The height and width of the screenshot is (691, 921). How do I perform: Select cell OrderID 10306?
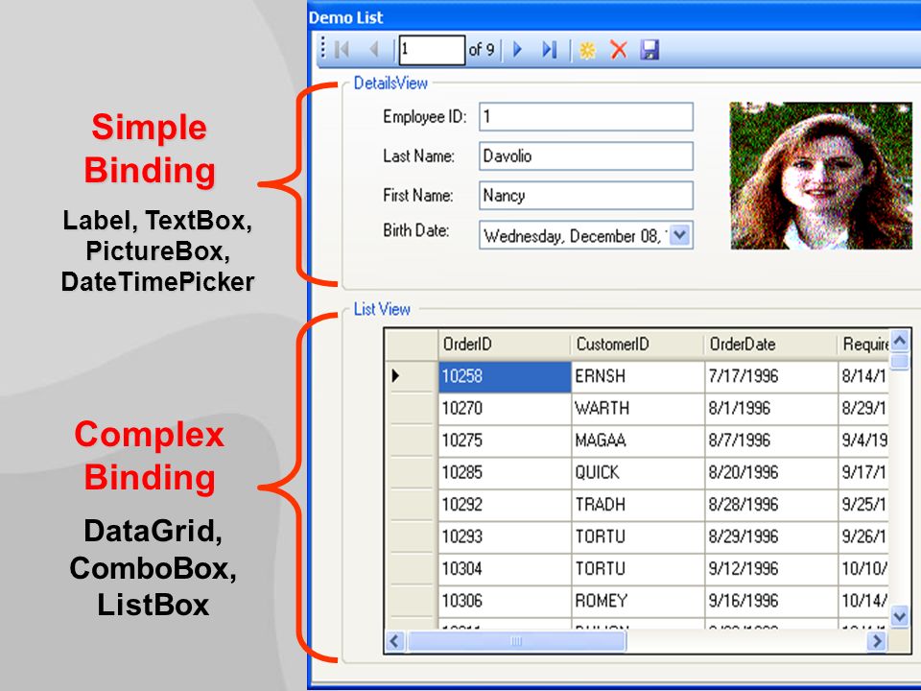click(x=505, y=601)
